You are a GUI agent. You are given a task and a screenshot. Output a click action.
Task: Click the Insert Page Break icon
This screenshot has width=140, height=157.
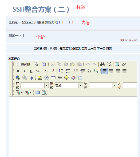(x=80, y=78)
